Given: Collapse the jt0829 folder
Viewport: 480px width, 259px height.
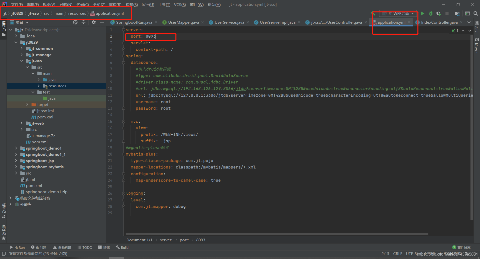Looking at the screenshot, I should tap(16, 42).
